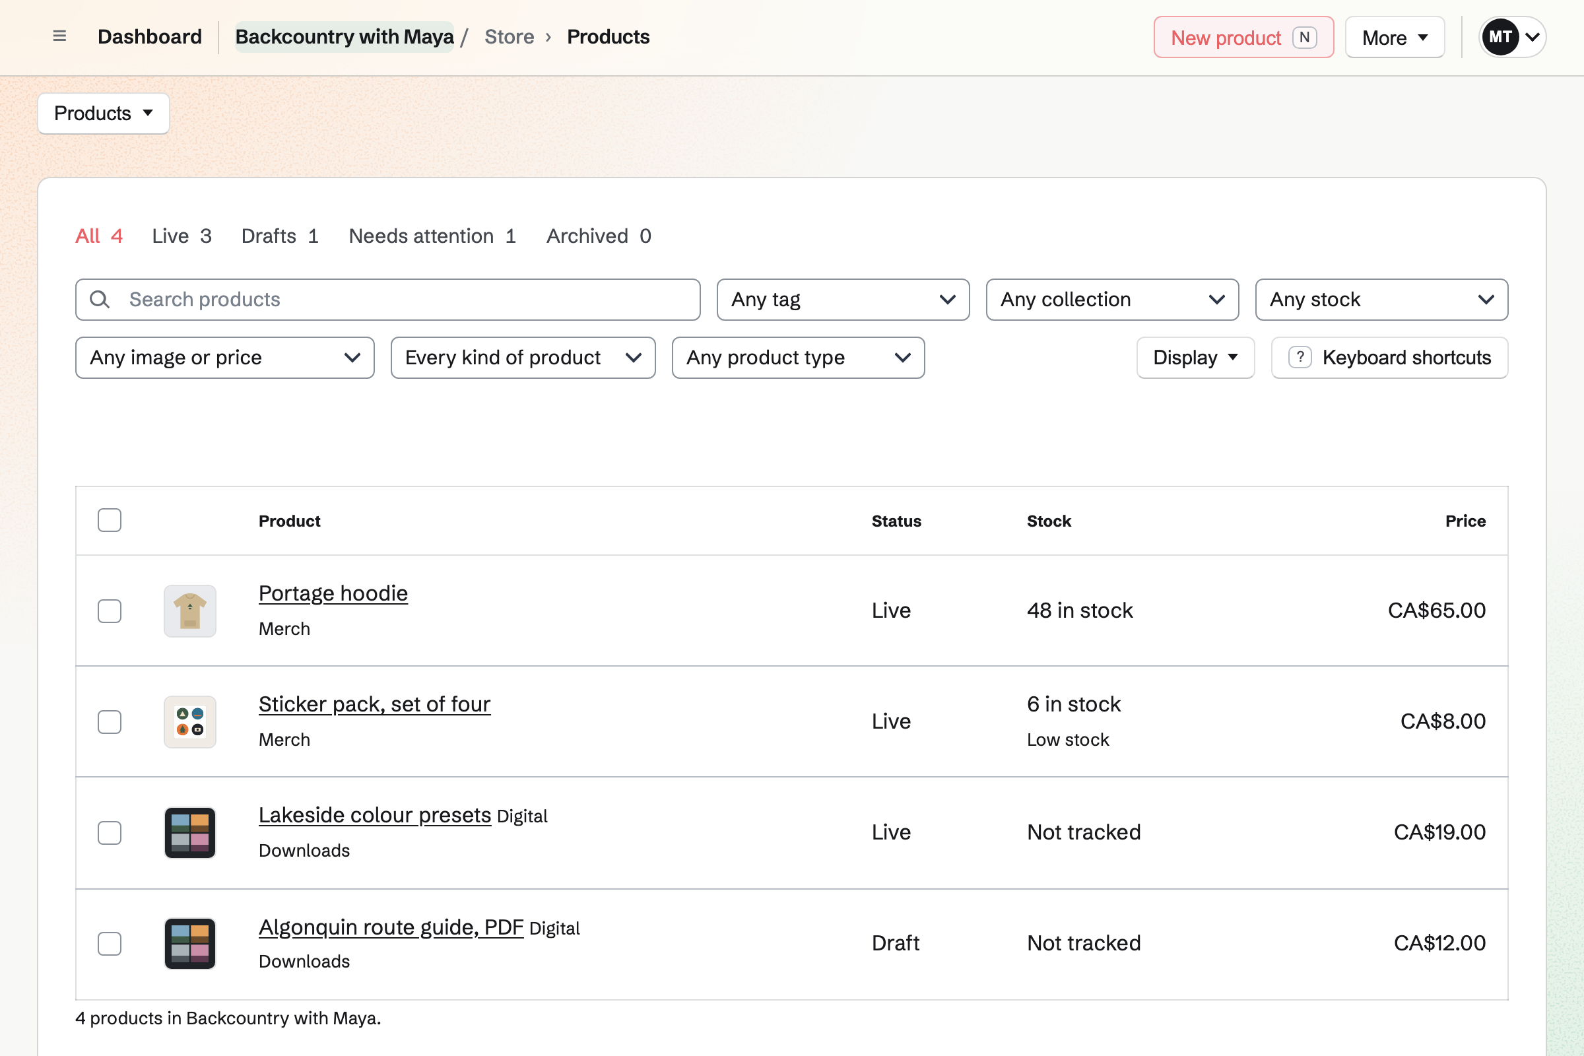This screenshot has height=1056, width=1584.
Task: Check the Portage hoodie row checkbox
Action: (109, 611)
